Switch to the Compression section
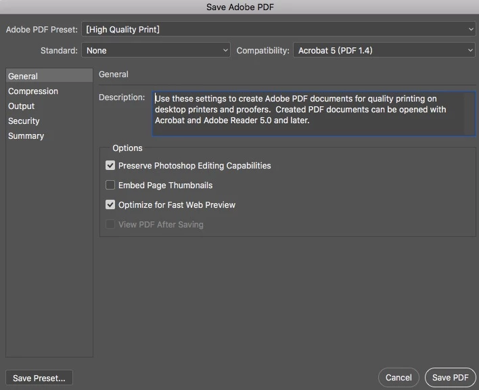 [x=49, y=91]
